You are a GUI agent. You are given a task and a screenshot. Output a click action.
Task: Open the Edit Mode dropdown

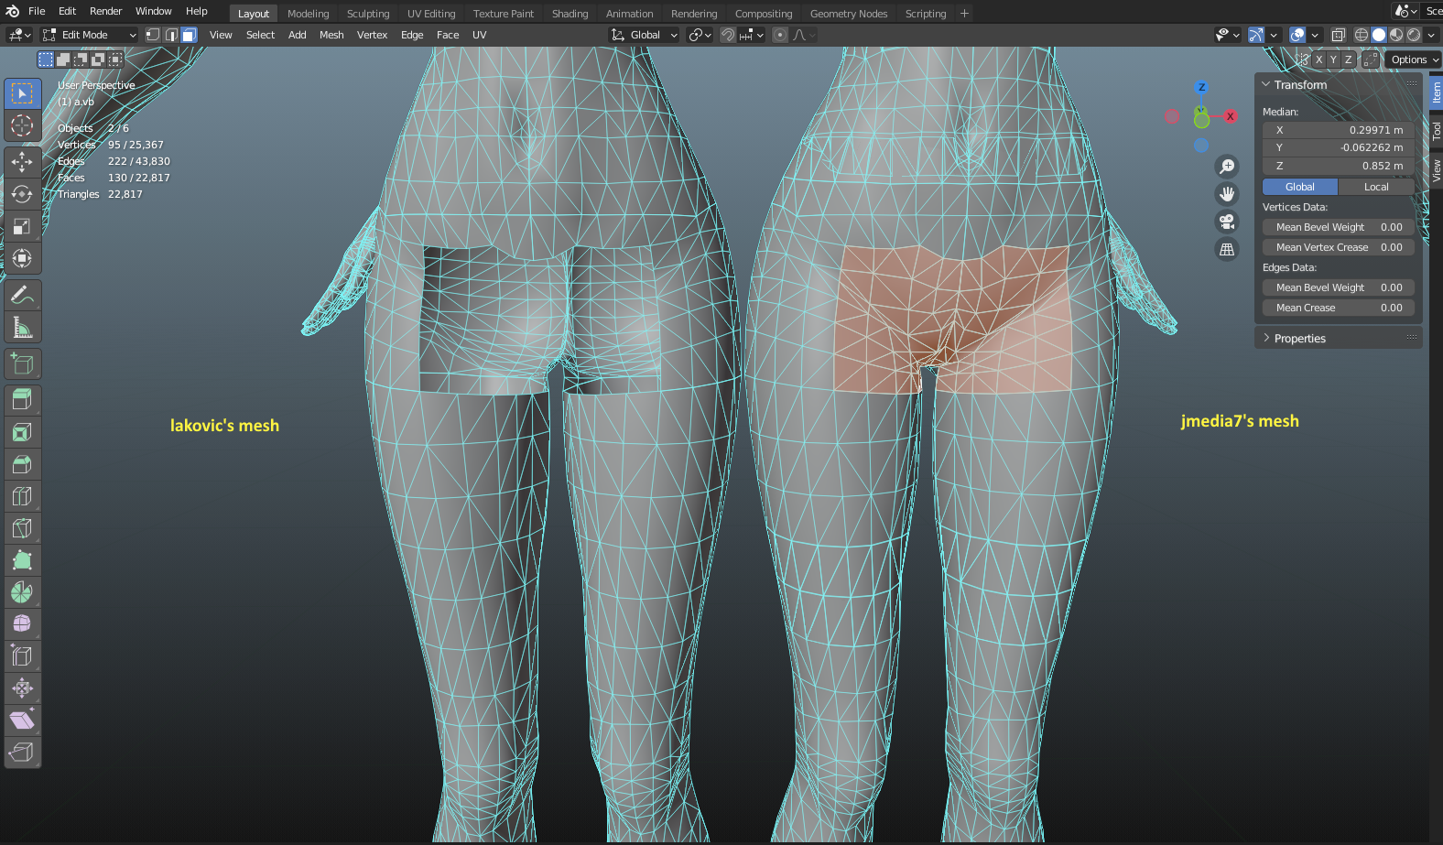point(89,35)
